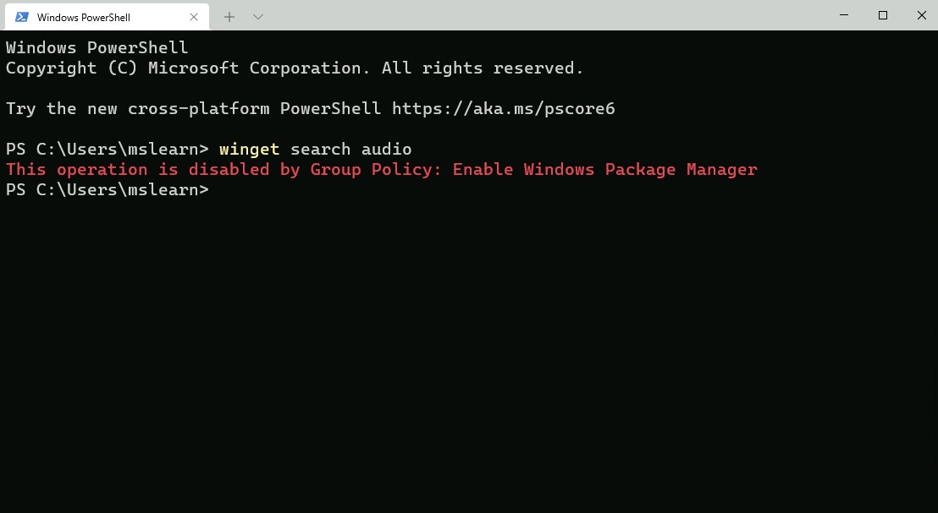Open the https://aka.ms/pscore6 link

[x=505, y=108]
